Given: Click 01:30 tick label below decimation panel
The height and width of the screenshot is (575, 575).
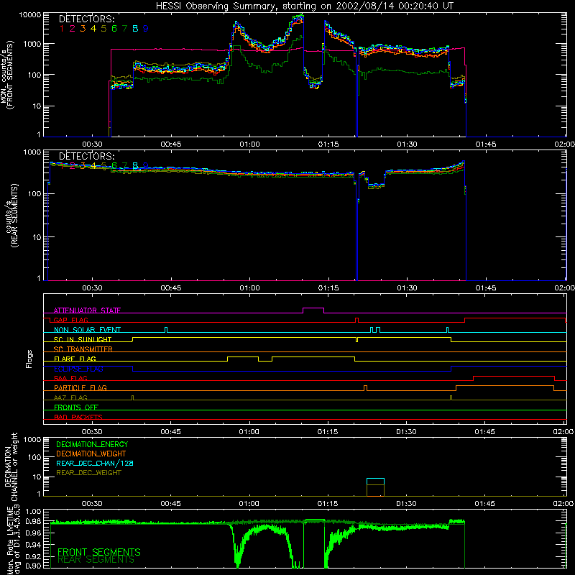Looking at the screenshot, I should click(x=406, y=504).
